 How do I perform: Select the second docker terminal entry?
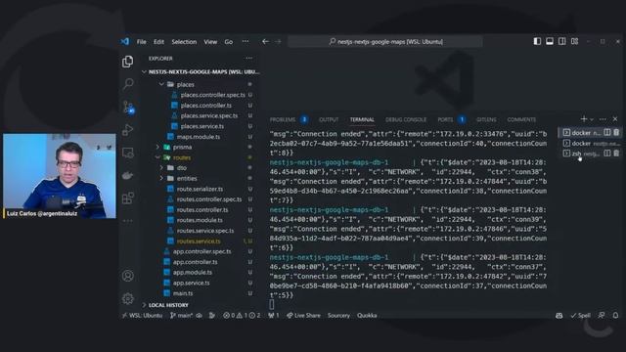[x=591, y=144]
